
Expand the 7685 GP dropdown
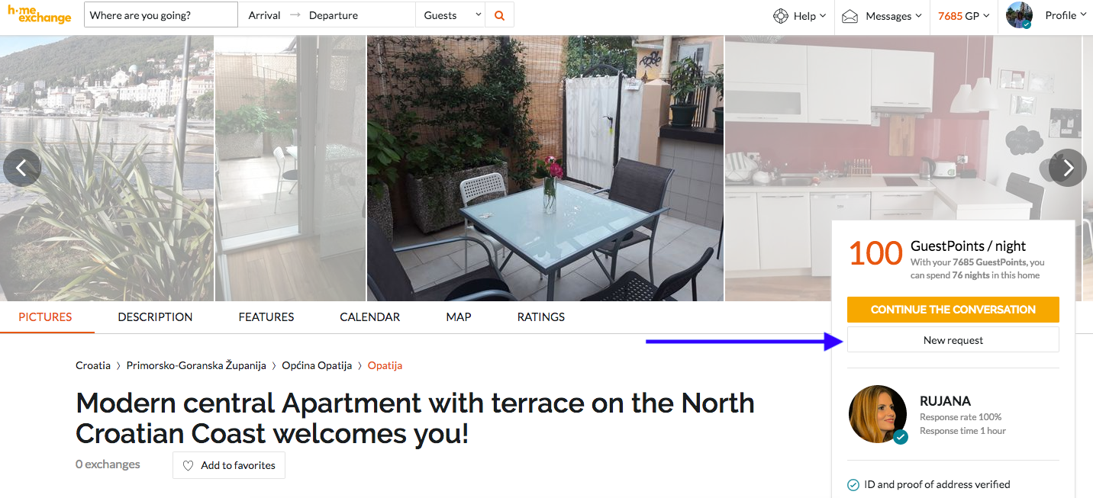(963, 16)
